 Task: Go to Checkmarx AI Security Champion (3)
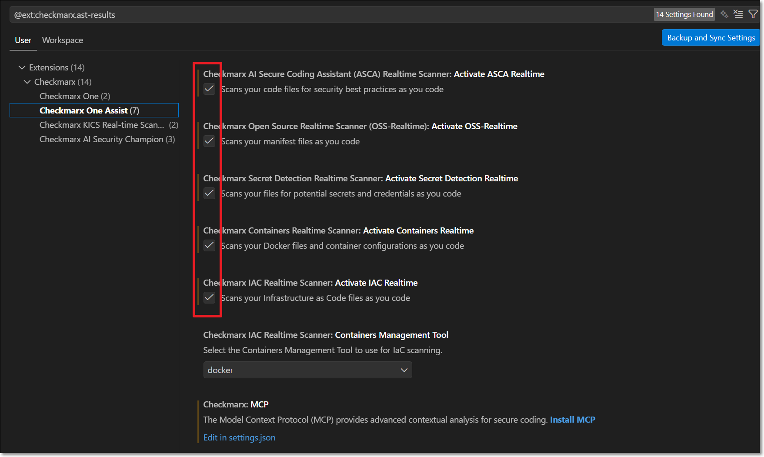point(107,139)
